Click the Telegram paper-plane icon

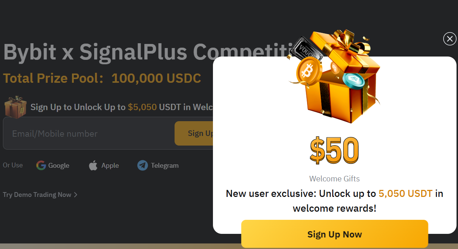[x=142, y=165]
